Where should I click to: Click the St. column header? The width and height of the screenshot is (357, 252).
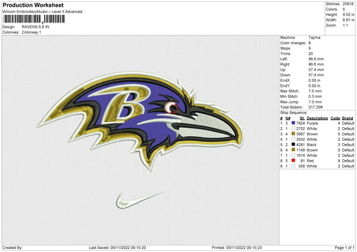coord(302,118)
